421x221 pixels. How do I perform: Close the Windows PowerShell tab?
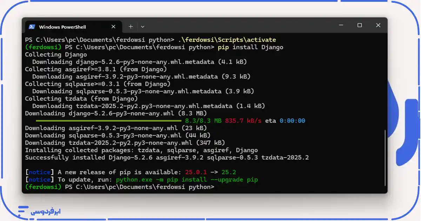(113, 27)
